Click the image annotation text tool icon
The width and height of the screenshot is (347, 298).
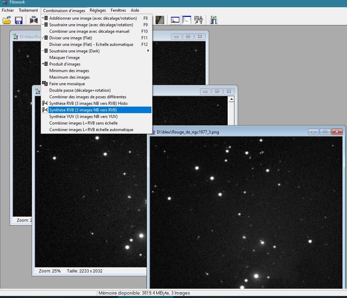(198, 20)
